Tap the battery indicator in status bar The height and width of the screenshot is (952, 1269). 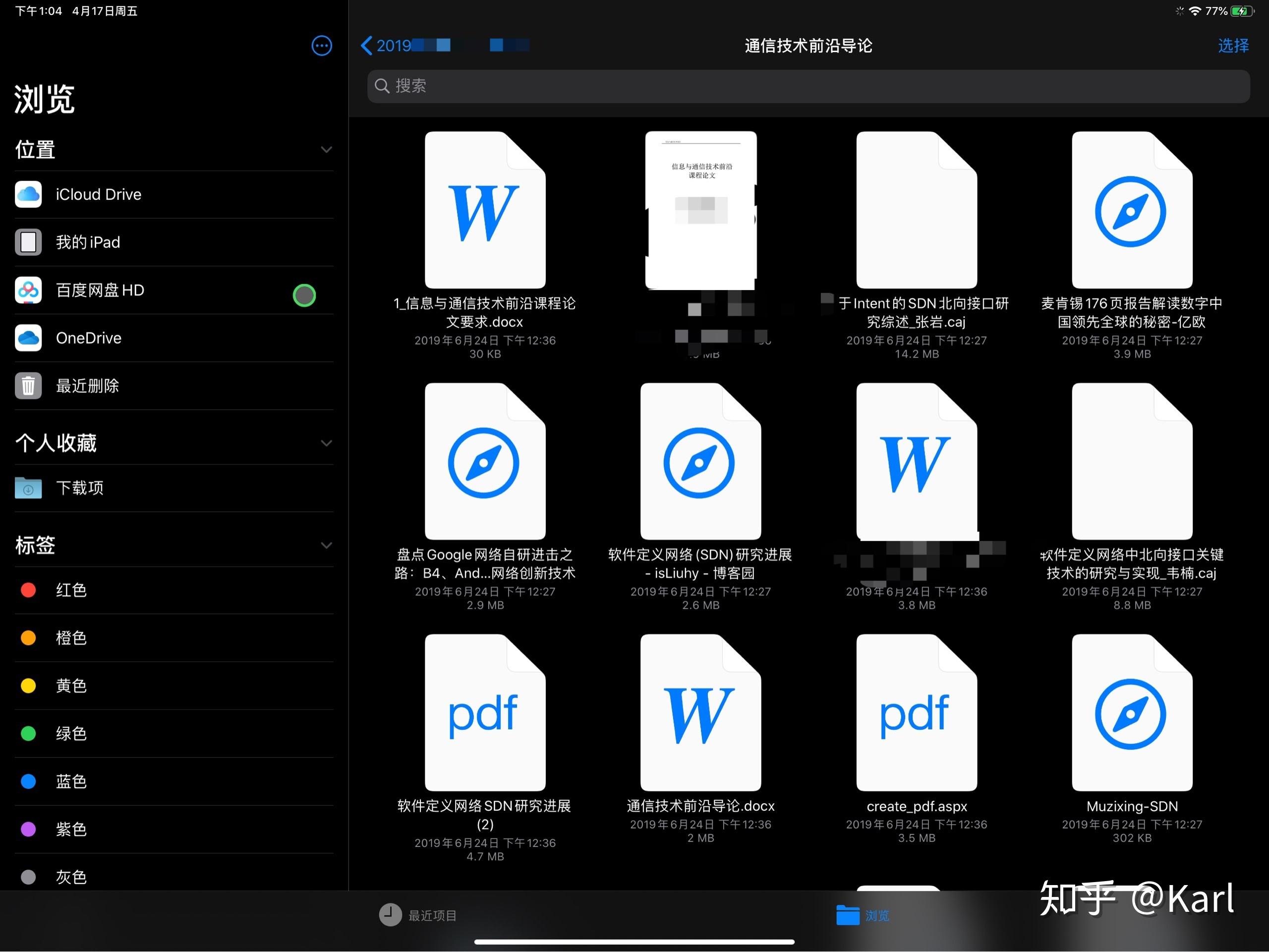click(1242, 11)
